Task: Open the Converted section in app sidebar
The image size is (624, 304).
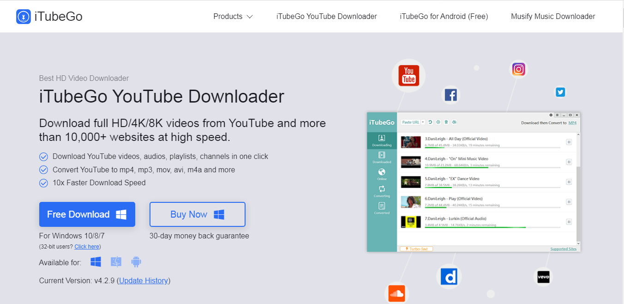Action: click(382, 208)
